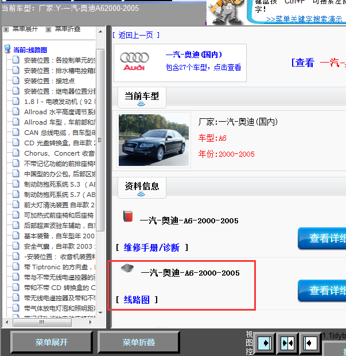Click tree panel scroll left arrow

click(7, 322)
